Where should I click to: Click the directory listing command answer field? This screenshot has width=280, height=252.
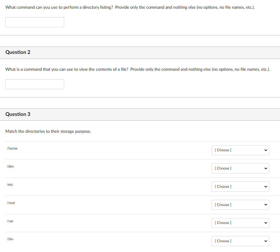[35, 22]
